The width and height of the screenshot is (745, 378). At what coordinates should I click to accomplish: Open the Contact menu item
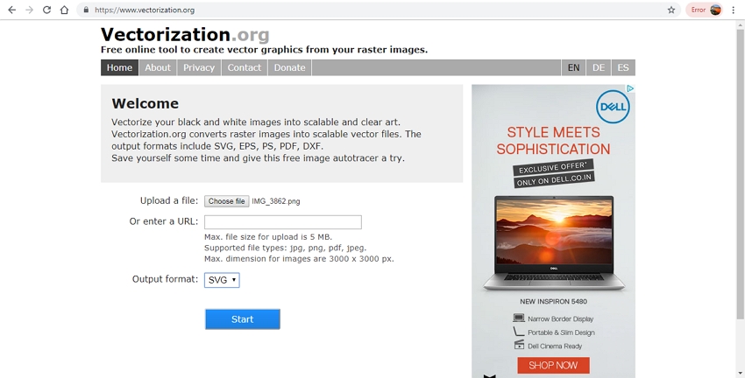point(245,67)
